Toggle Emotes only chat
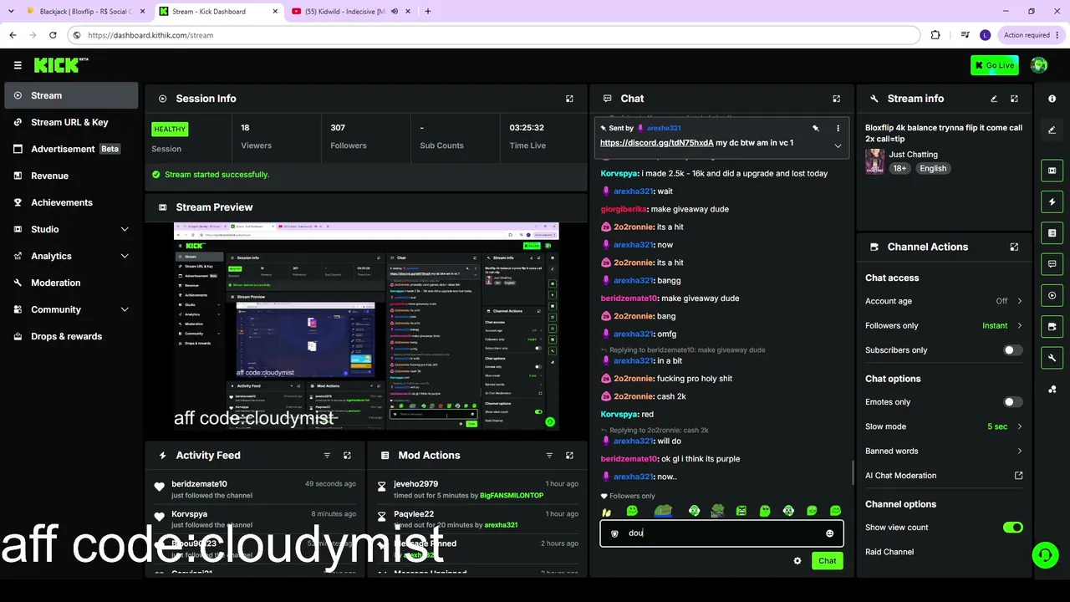This screenshot has width=1070, height=602. tap(1012, 402)
